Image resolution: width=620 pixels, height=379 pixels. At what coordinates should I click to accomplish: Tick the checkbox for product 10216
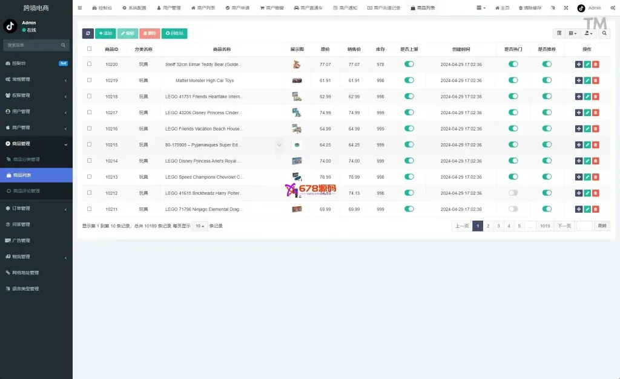click(x=90, y=128)
